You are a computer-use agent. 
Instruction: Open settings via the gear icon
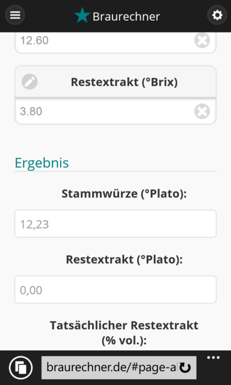(217, 15)
